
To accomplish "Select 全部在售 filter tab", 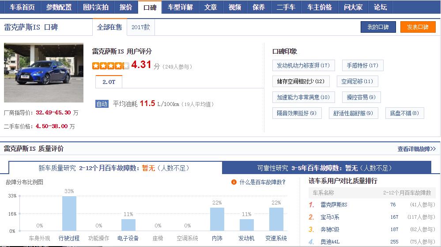I will [x=109, y=27].
